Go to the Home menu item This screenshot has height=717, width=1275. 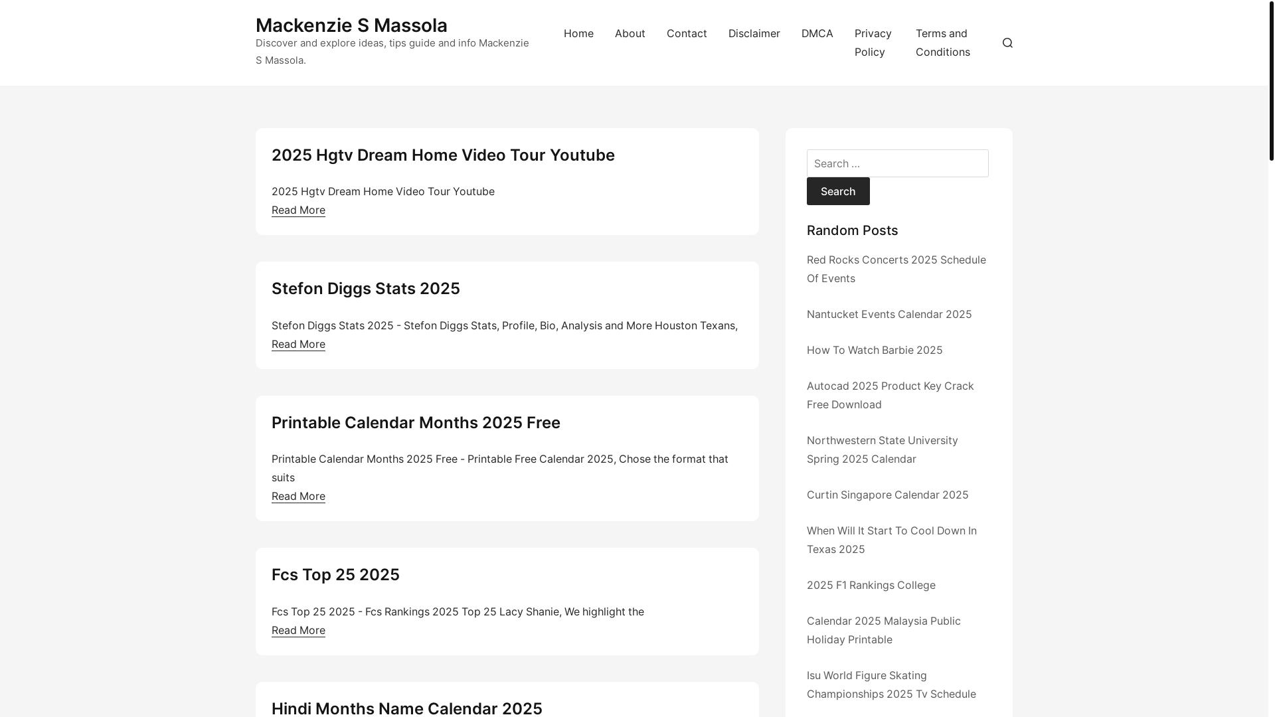pos(578,33)
